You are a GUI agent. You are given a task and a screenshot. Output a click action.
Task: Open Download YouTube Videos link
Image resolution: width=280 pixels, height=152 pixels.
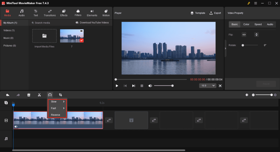(x=92, y=23)
